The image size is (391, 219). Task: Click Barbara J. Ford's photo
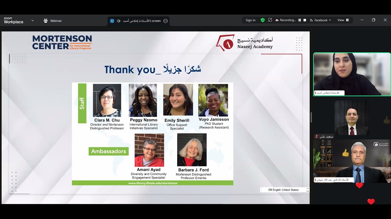tap(192, 150)
